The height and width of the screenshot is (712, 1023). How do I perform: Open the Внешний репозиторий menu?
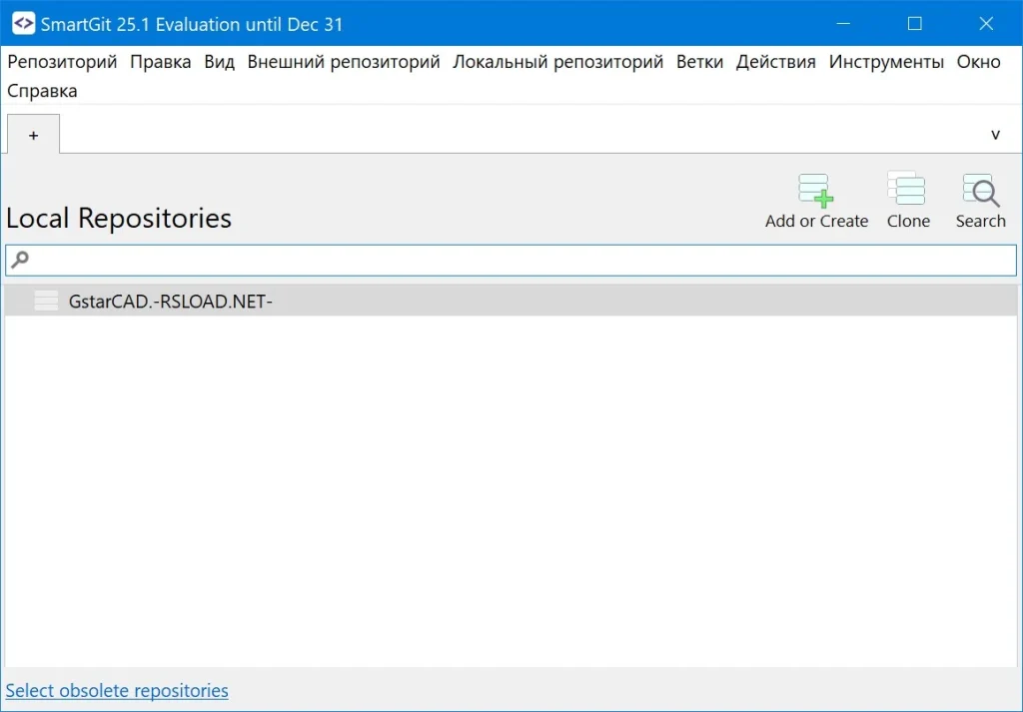(344, 62)
